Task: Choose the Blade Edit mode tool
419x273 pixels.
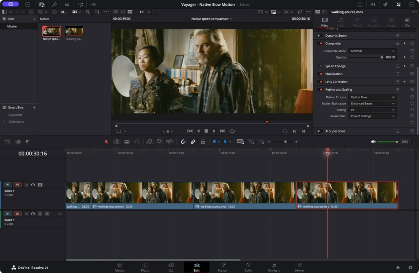Action: (x=127, y=142)
